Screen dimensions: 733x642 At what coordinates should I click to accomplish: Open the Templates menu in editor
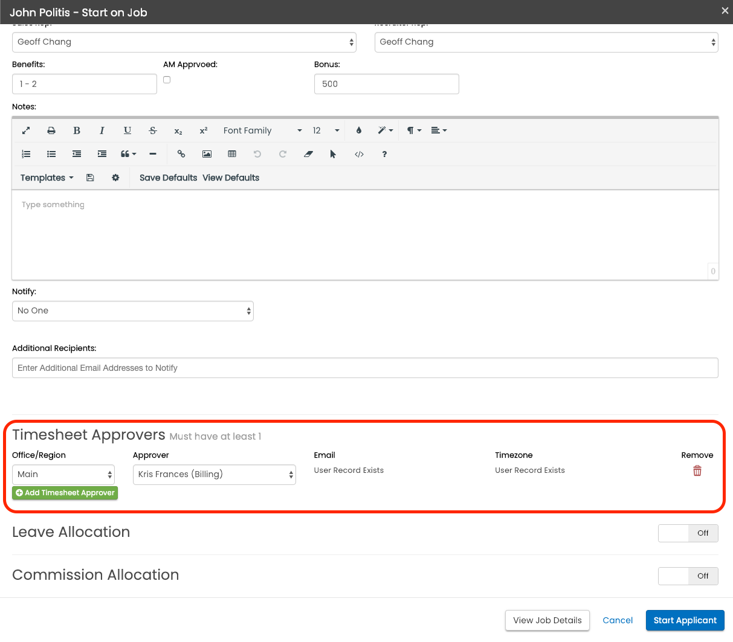coord(47,178)
